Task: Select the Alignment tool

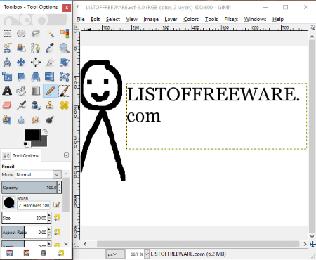Action: [36, 63]
